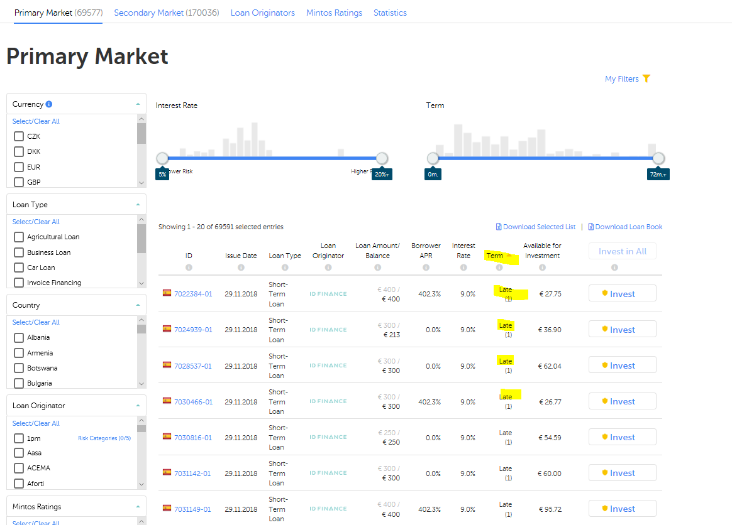Click the Spain flag for loan 7022384-01
The image size is (732, 525).
[167, 293]
